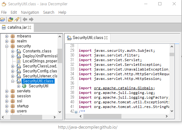Click tree panel scroll down arrow

[60, 112]
